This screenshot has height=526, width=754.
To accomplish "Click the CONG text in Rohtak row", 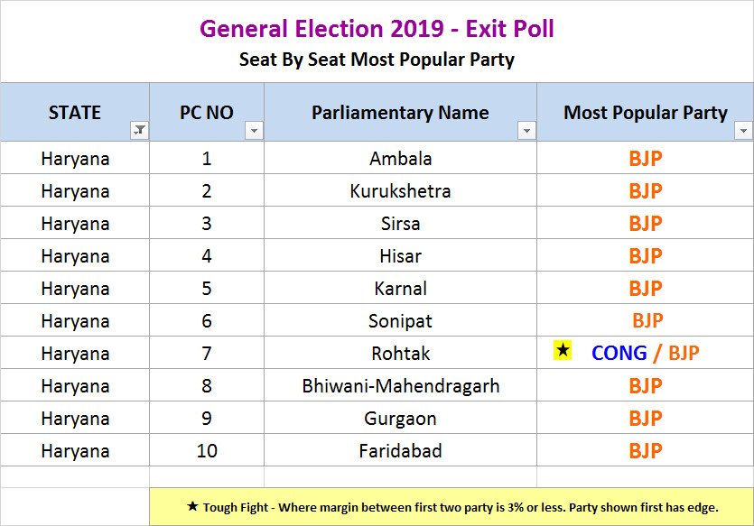I will pyautogui.click(x=619, y=354).
